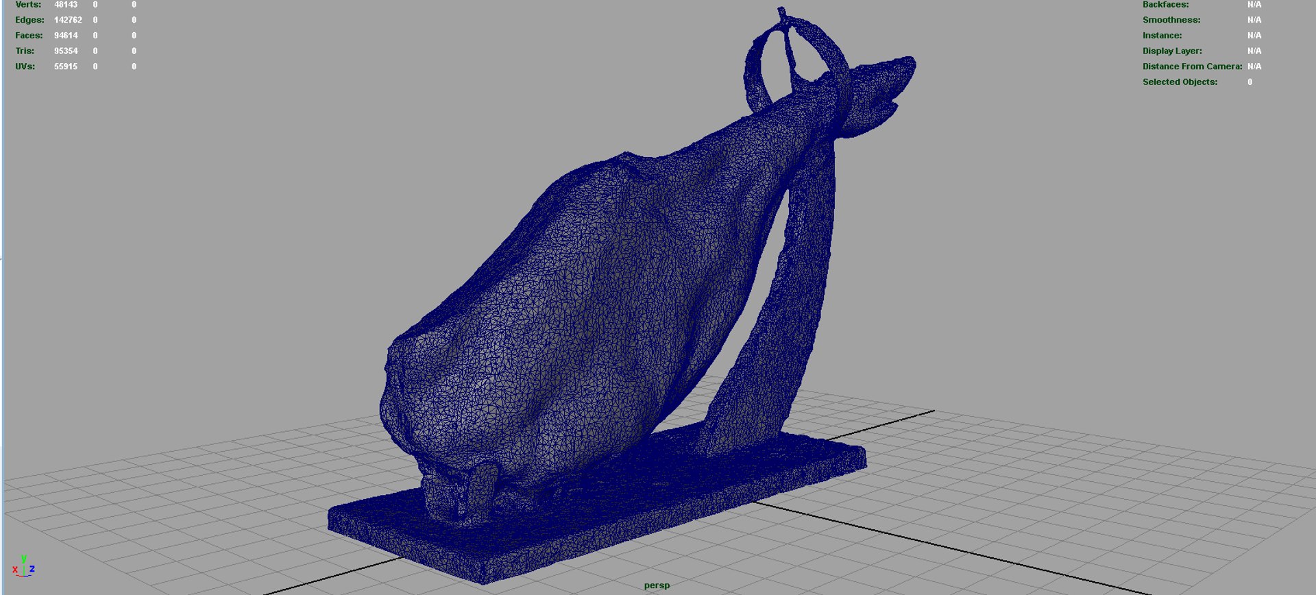The width and height of the screenshot is (1316, 595).
Task: Click the vertex count value 48143
Action: click(x=66, y=5)
